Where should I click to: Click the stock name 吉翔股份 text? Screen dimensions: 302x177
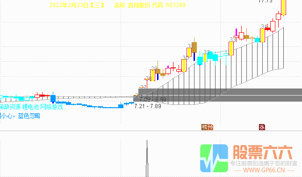pyautogui.click(x=139, y=5)
